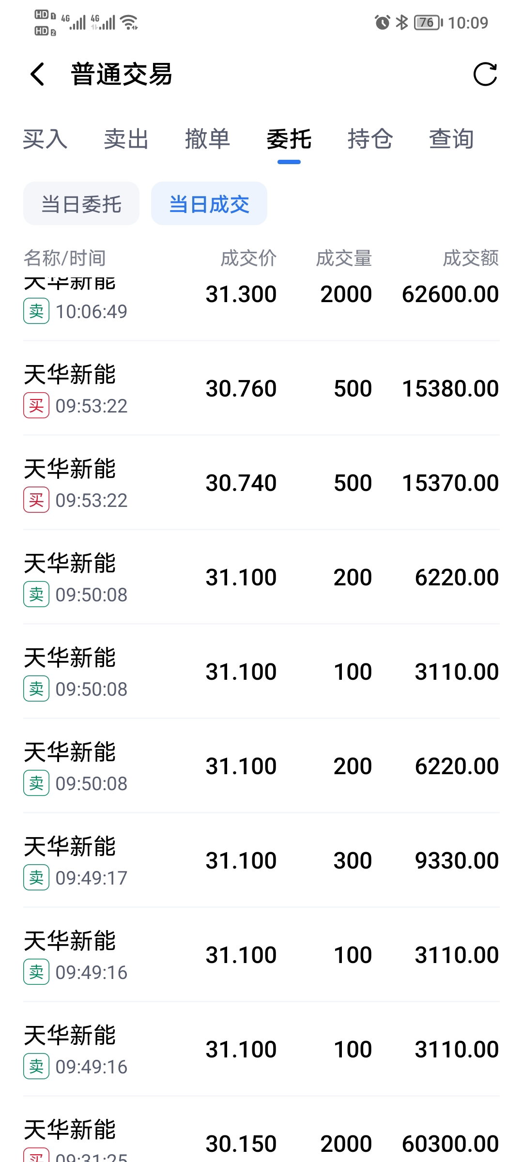Tap the Bluetooth status icon

coord(402,22)
